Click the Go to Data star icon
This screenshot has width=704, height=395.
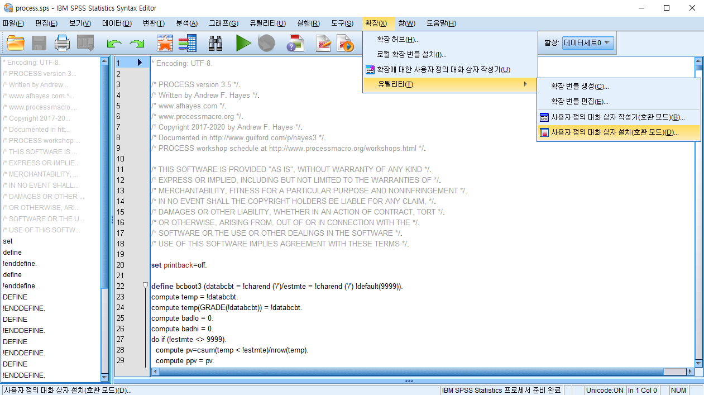tap(164, 43)
